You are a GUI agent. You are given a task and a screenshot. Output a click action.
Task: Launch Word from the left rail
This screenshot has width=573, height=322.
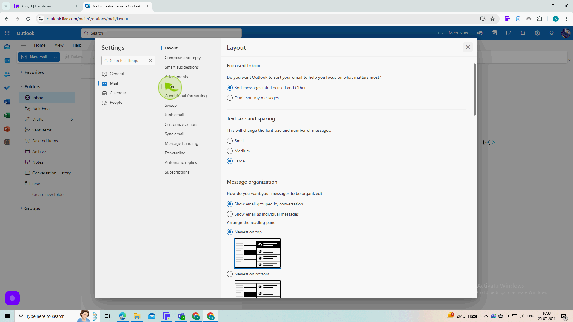[x=7, y=102]
